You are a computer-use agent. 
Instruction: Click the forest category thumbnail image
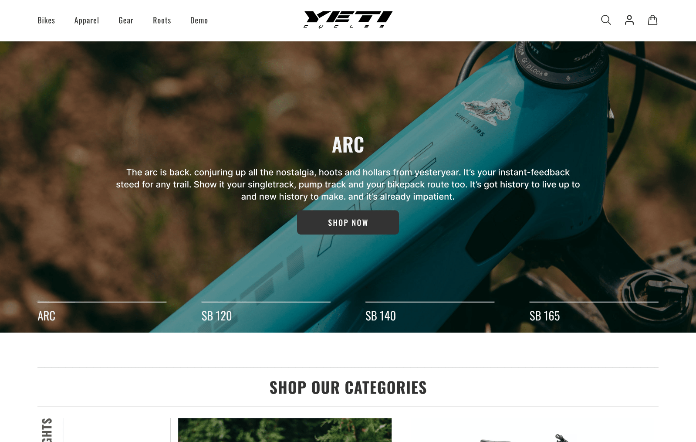(x=285, y=430)
